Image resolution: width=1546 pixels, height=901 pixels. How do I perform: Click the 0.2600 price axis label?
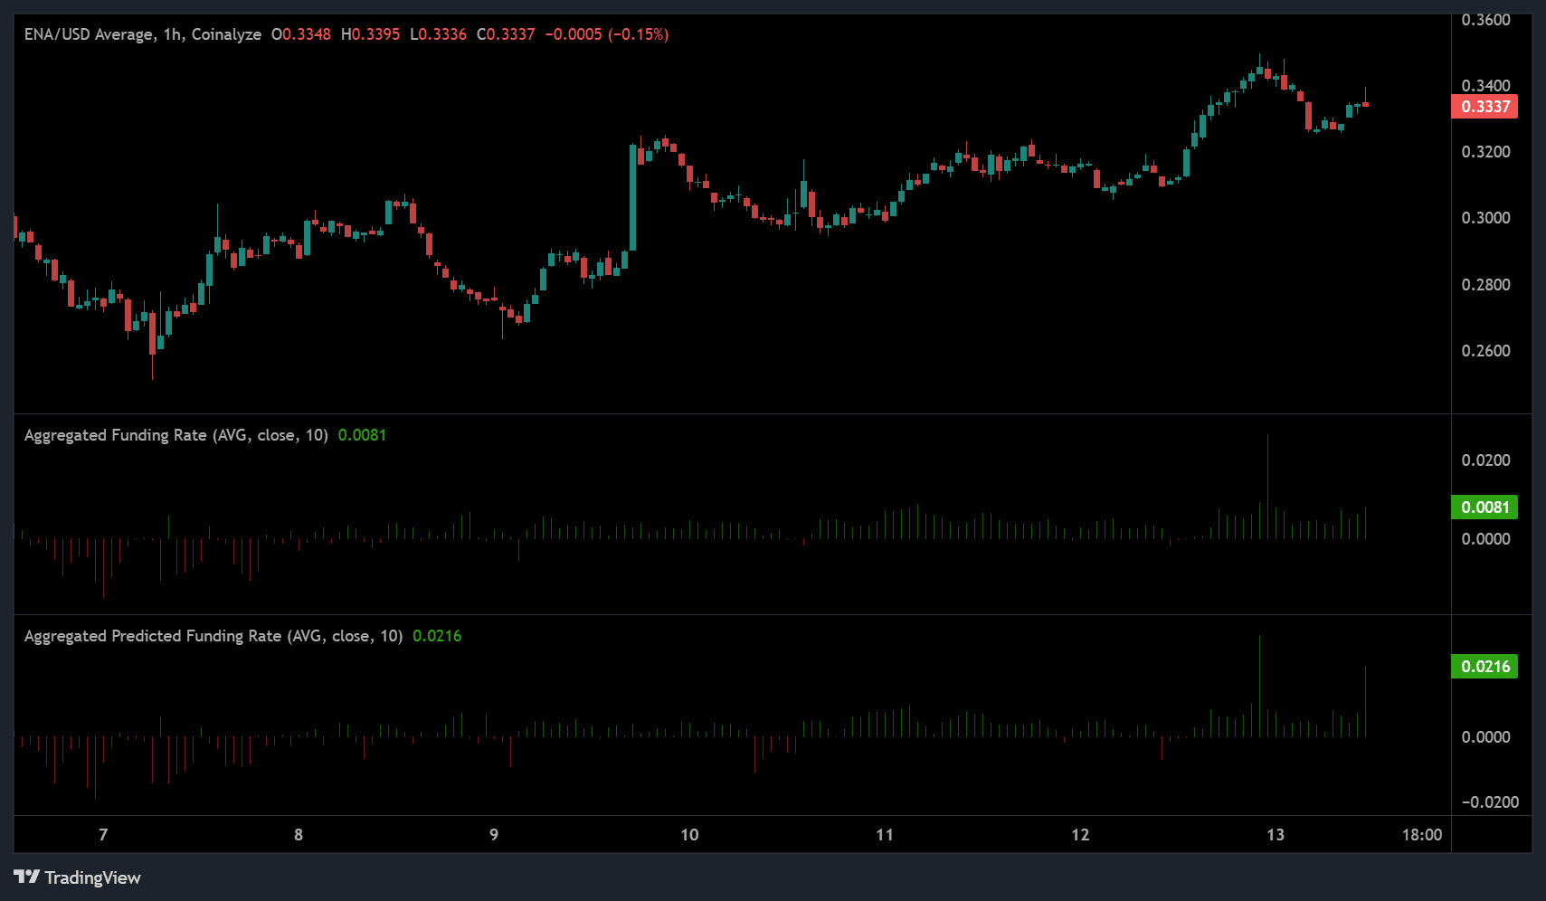(1485, 351)
